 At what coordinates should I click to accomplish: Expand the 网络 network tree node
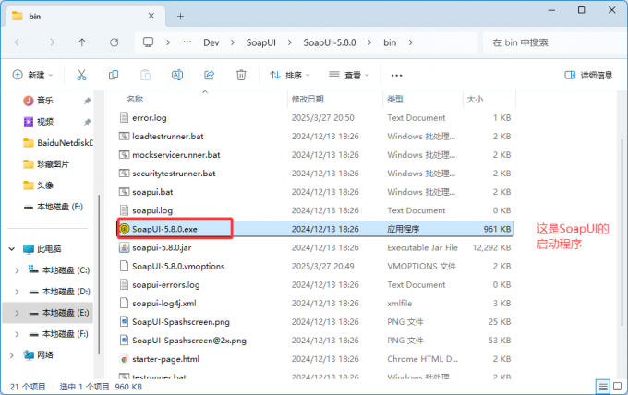[12, 355]
